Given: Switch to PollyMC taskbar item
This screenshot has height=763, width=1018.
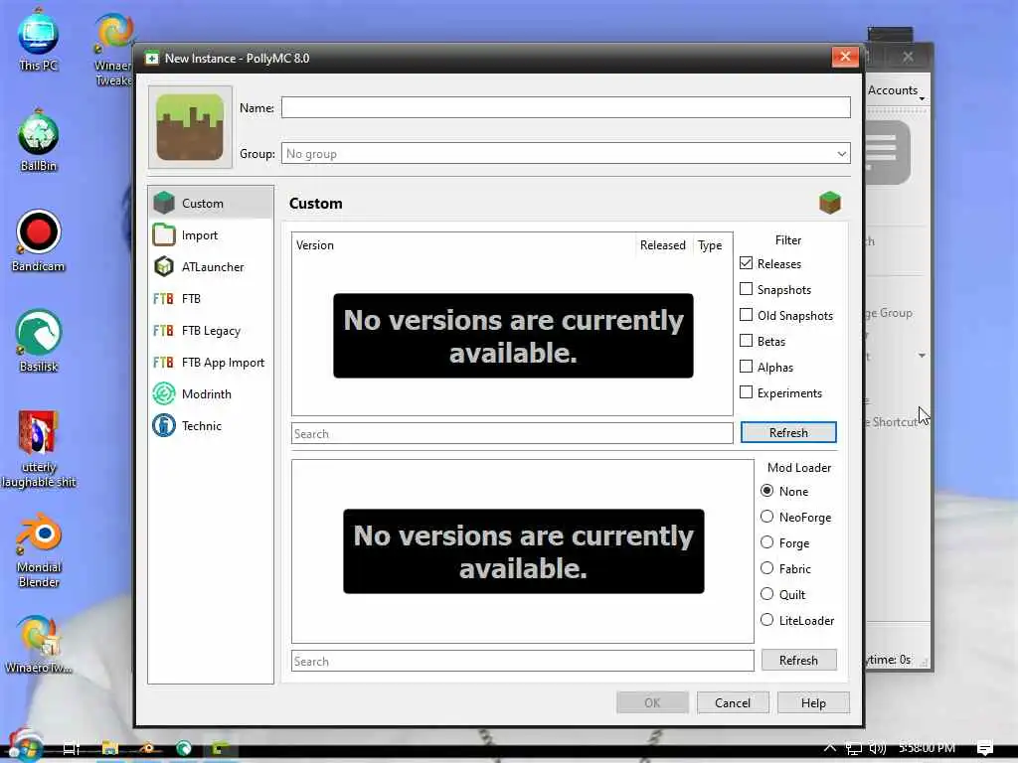Looking at the screenshot, I should tap(220, 748).
